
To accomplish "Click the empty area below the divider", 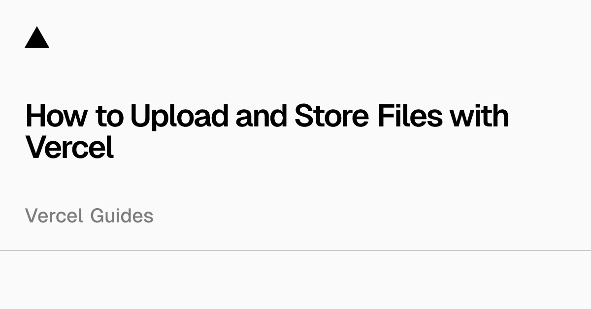I will 295,280.
